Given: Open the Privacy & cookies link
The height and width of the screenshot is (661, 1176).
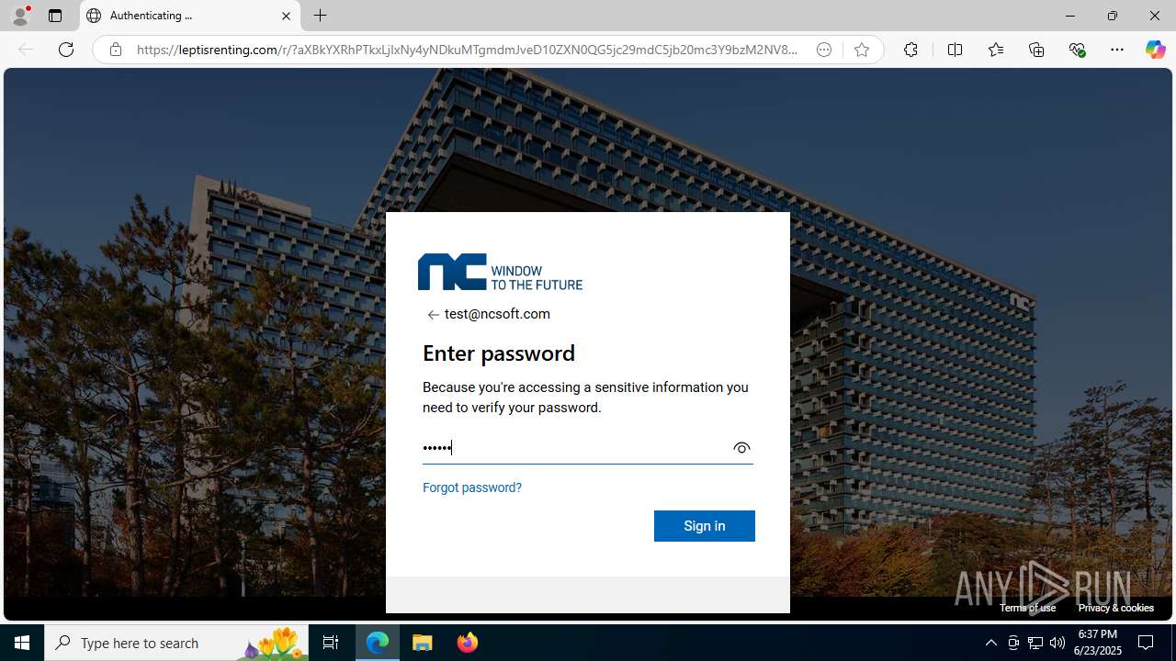Looking at the screenshot, I should (1115, 608).
